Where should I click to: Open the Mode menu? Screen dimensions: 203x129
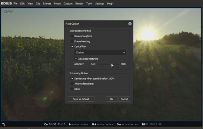click(58, 4)
